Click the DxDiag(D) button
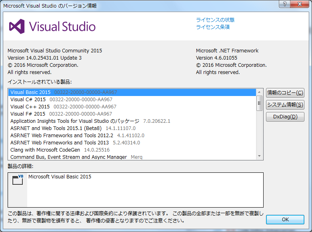The height and width of the screenshot is (232, 312). point(285,117)
